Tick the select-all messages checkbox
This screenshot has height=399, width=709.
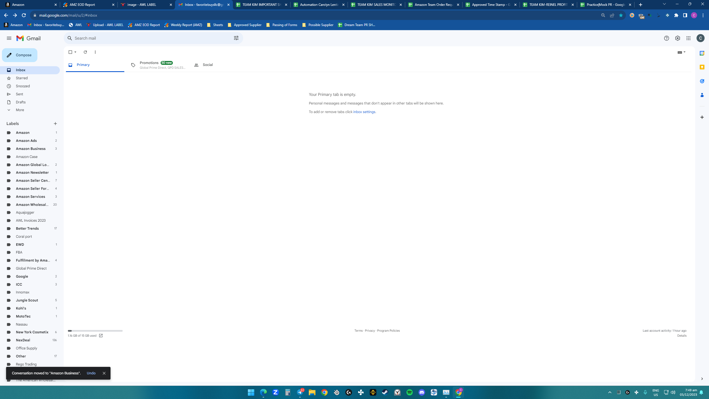70,52
